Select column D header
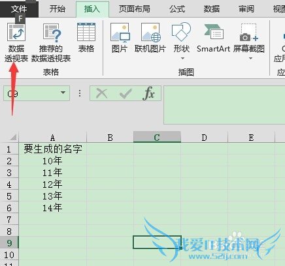The width and height of the screenshot is (285, 266). tap(204, 137)
